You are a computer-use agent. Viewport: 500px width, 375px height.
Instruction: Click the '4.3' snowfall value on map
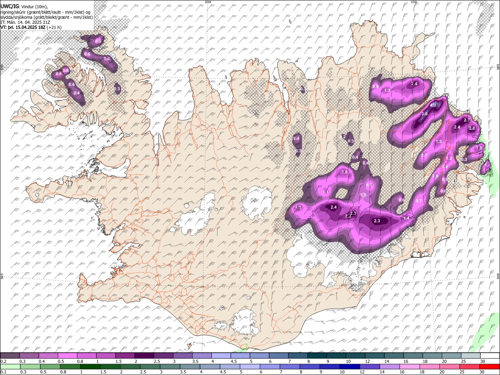point(433,105)
